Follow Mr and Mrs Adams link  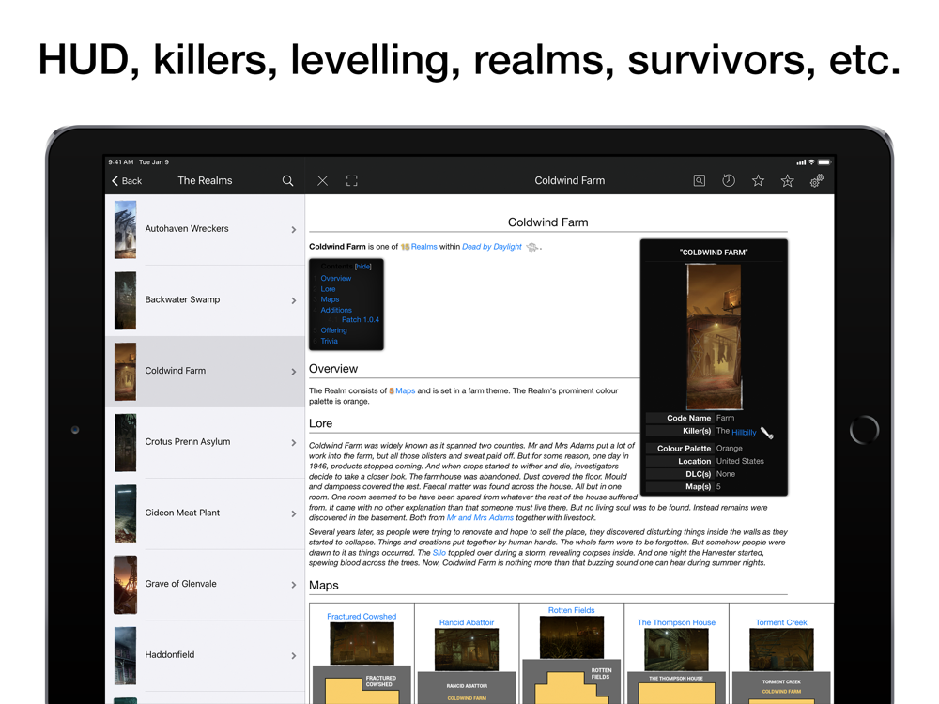point(480,518)
